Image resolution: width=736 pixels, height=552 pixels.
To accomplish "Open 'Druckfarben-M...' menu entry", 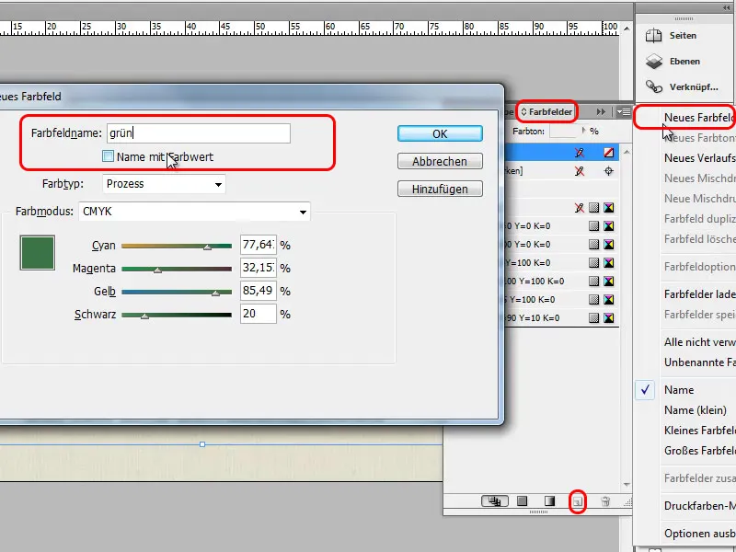I will click(x=699, y=506).
